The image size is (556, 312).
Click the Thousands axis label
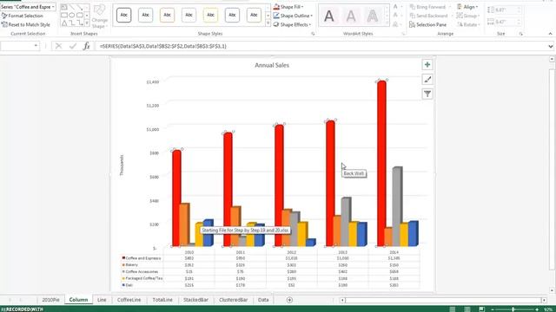tap(122, 166)
